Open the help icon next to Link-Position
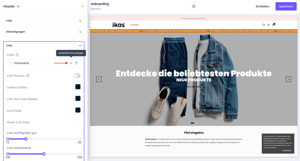Image resolution: width=300 pixels, height=161 pixels. pos(28,76)
